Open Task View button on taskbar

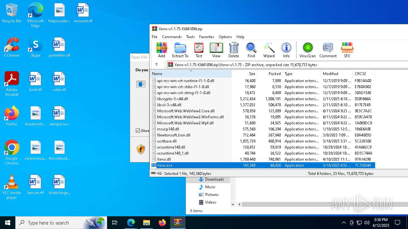click(x=115, y=223)
